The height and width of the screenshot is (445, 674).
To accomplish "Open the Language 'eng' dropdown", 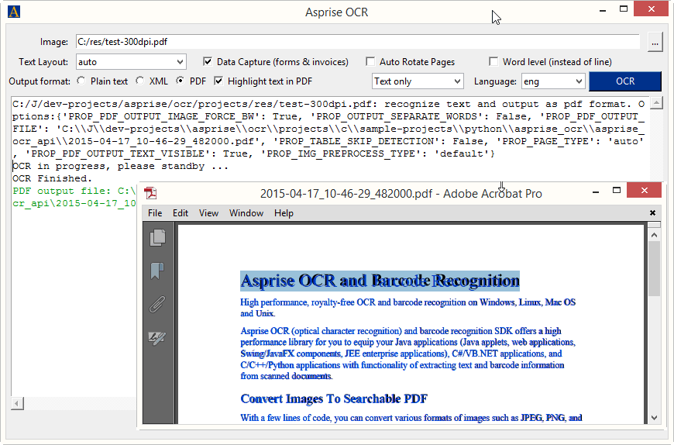I will point(553,81).
